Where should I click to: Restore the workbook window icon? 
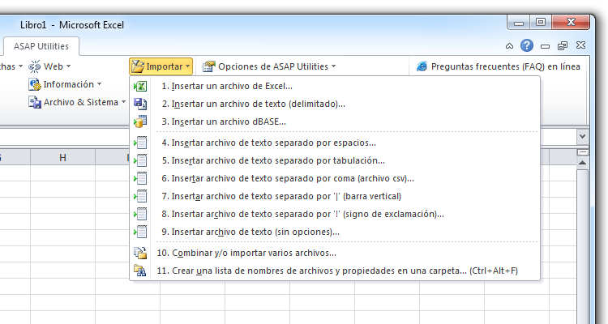(563, 46)
